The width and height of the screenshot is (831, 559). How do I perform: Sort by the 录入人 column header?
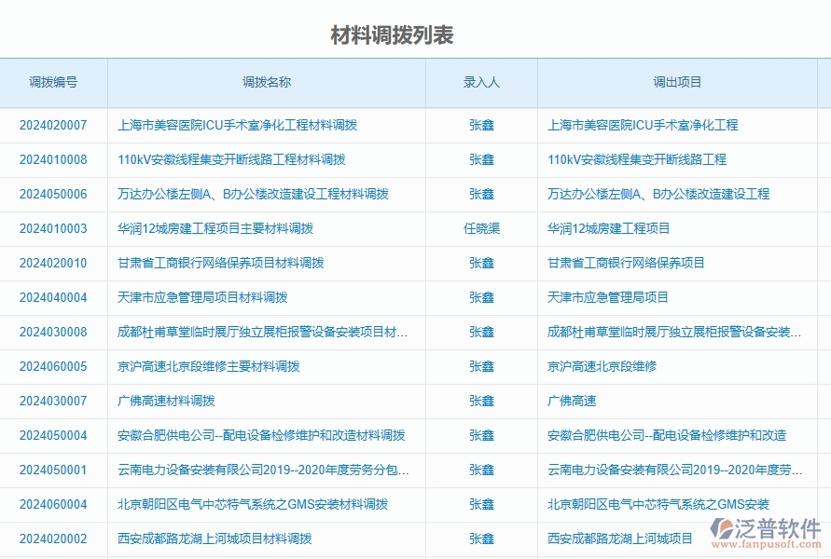click(481, 82)
